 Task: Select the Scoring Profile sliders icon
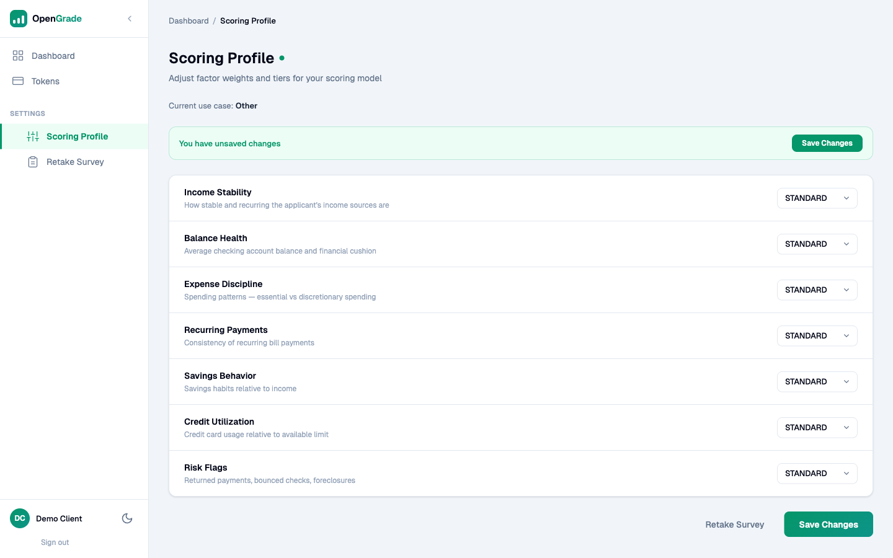coord(33,136)
